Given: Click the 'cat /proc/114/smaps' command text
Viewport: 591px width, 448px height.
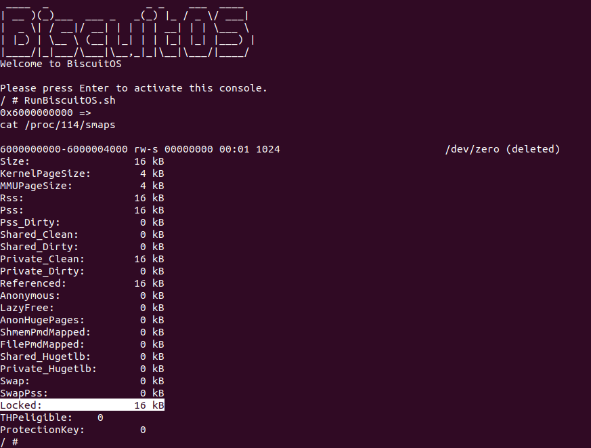Looking at the screenshot, I should click(x=58, y=125).
